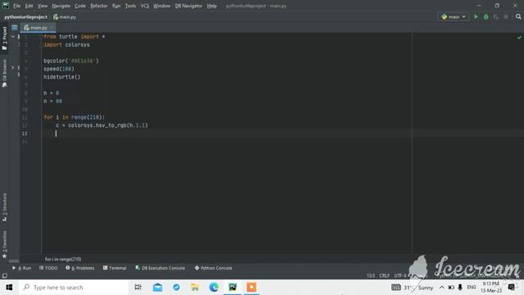This screenshot has width=524, height=295.
Task: Click the ENG language indicator
Action: click(472, 288)
